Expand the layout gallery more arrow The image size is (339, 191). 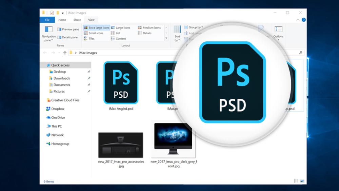tap(166, 38)
